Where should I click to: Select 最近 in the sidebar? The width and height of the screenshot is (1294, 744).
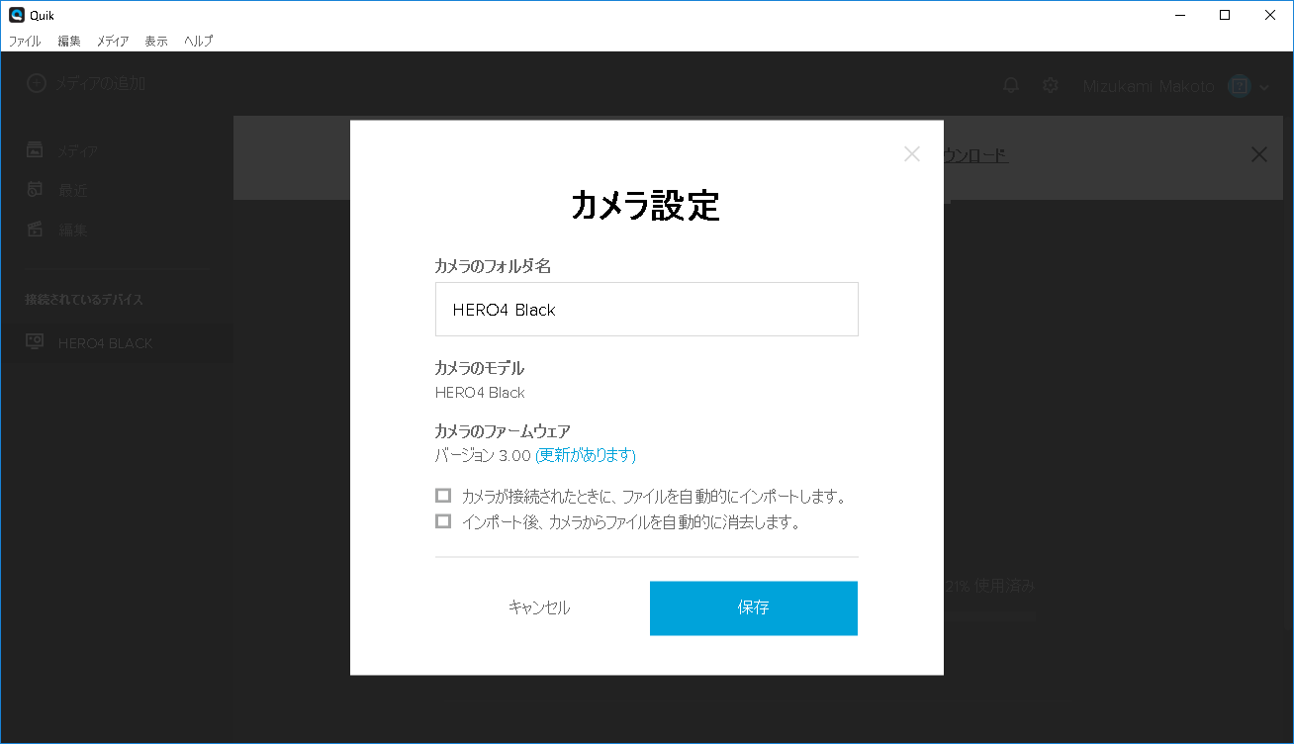tap(72, 190)
